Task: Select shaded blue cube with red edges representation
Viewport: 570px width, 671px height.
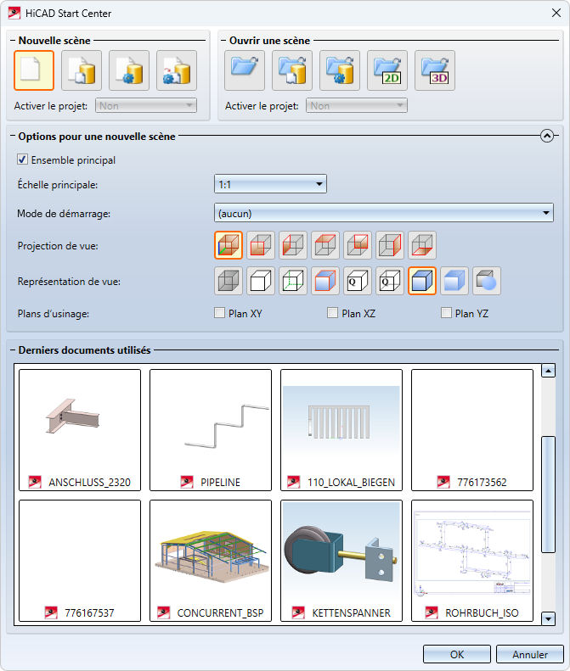Action: pos(325,281)
